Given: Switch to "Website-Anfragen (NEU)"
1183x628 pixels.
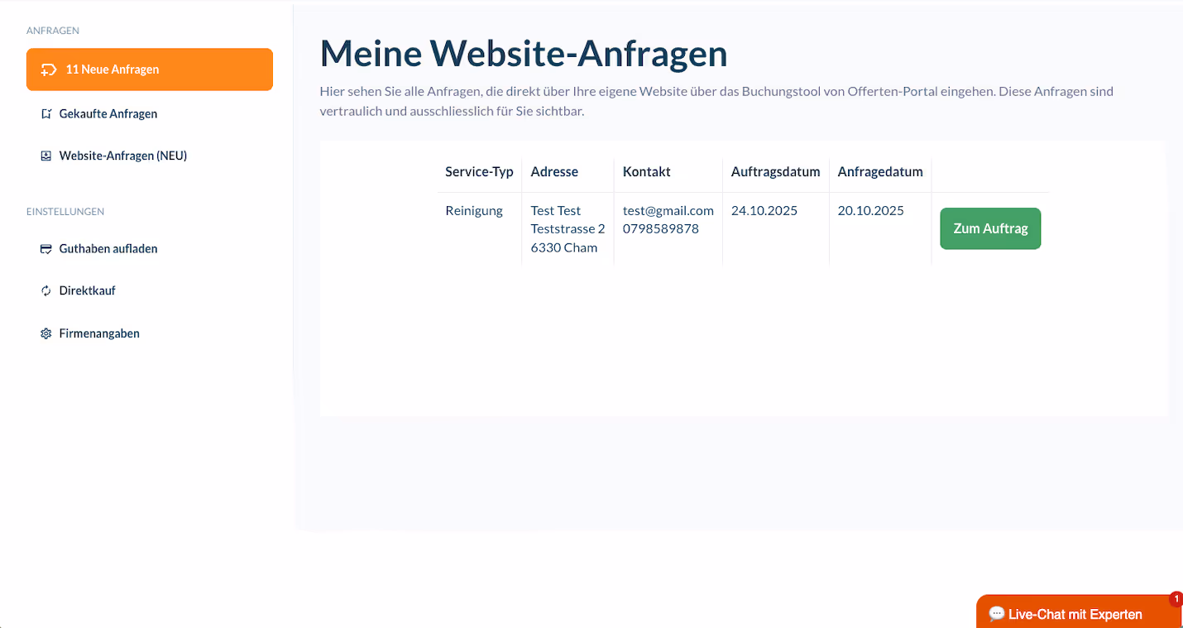Looking at the screenshot, I should coord(122,155).
